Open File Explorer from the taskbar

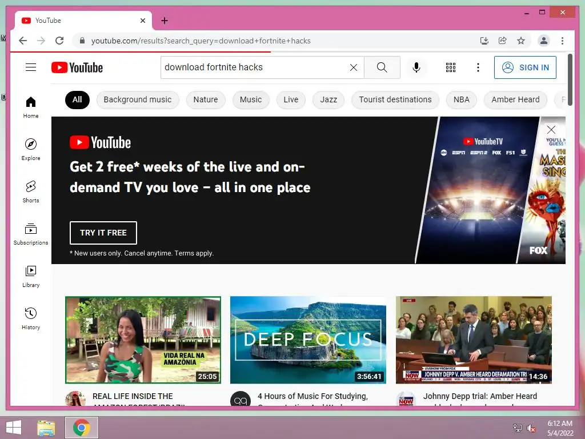coord(46,428)
